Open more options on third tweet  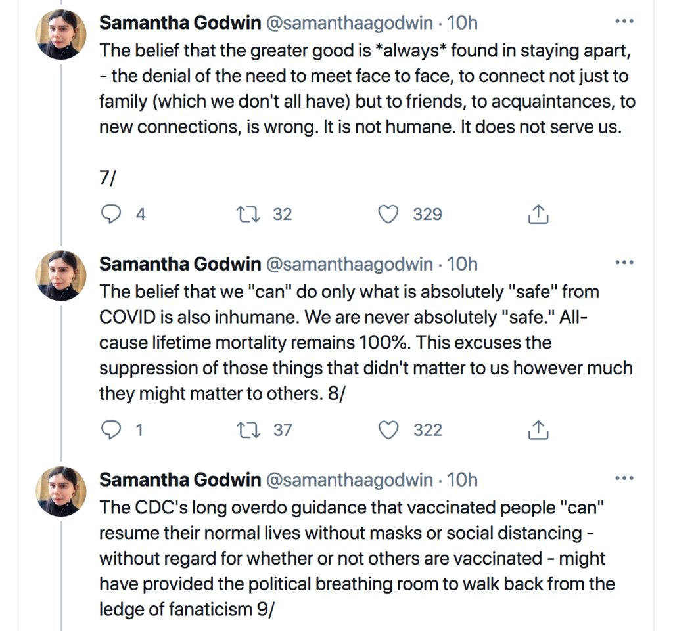click(x=622, y=479)
